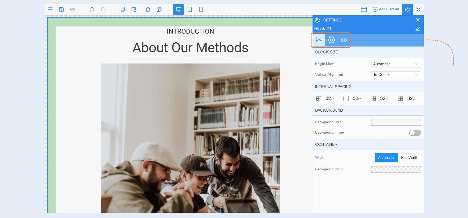Click the top padding icon
The height and width of the screenshot is (218, 468).
pyautogui.click(x=319, y=98)
